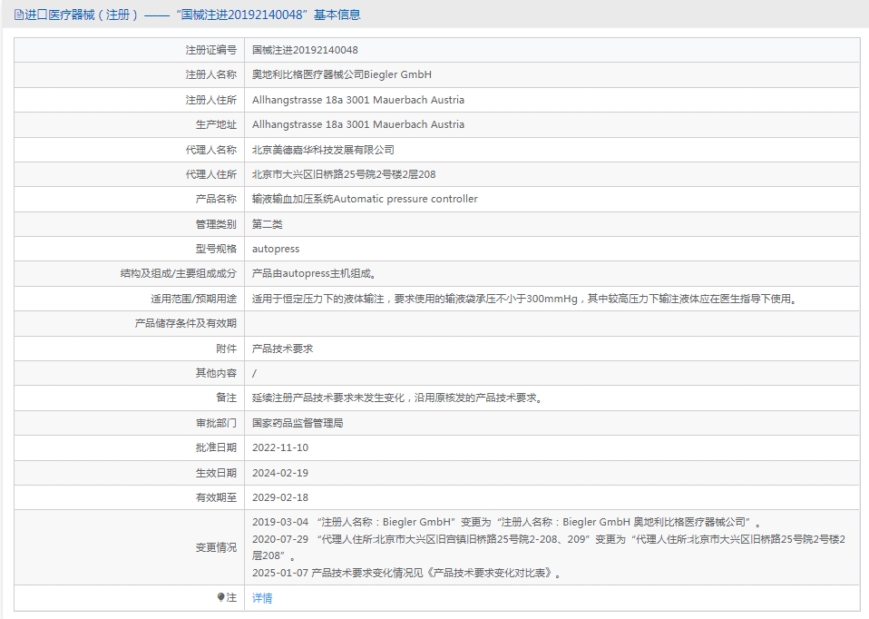Screen dimensions: 869x619
Task: Click the 变更情况 row label
Action: (x=216, y=547)
